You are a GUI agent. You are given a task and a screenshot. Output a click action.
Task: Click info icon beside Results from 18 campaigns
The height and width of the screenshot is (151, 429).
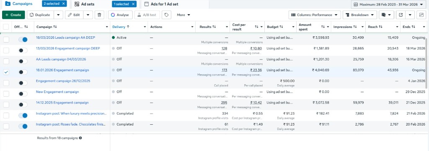[80, 138]
